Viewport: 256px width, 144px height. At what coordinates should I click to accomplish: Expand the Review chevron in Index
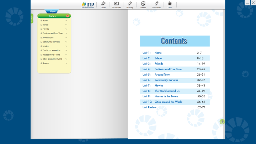66,63
